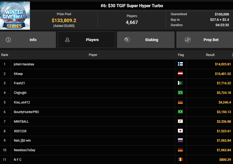Sort by Result column header
The width and height of the screenshot is (233, 164).
[x=210, y=55]
